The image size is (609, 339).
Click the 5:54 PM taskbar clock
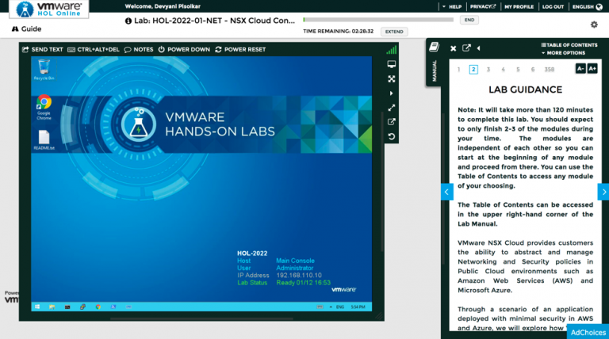click(x=358, y=307)
